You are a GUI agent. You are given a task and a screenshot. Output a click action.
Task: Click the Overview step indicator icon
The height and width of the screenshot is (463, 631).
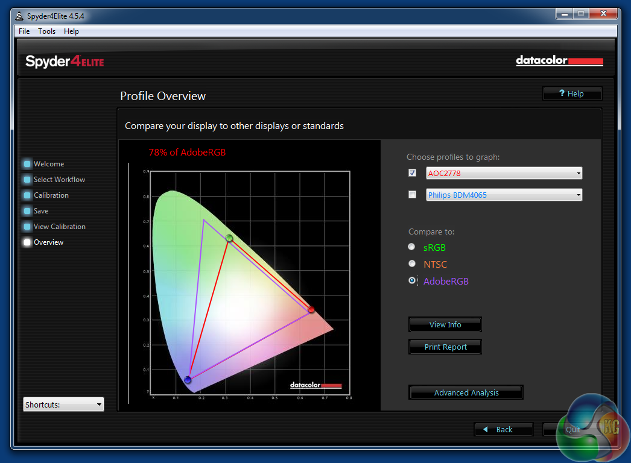click(x=27, y=242)
